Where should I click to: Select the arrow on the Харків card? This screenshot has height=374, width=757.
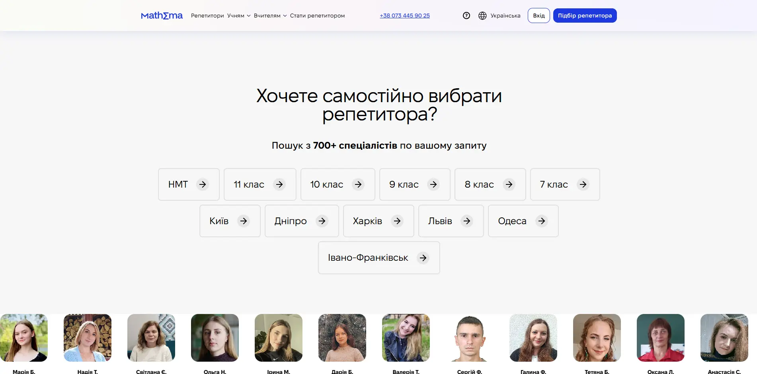(x=398, y=221)
